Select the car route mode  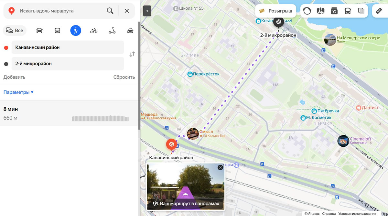point(39,31)
